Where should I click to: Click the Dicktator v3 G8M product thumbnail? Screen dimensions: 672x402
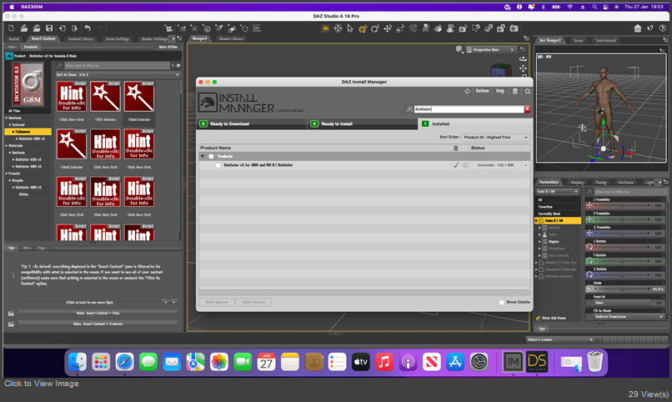[x=28, y=84]
